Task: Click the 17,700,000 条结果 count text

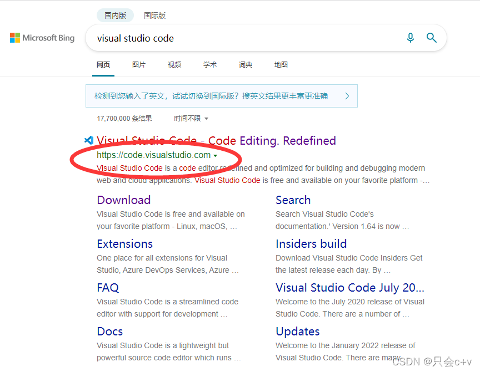Action: (x=124, y=119)
